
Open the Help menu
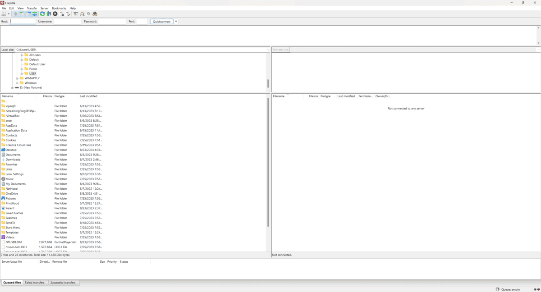(x=73, y=8)
